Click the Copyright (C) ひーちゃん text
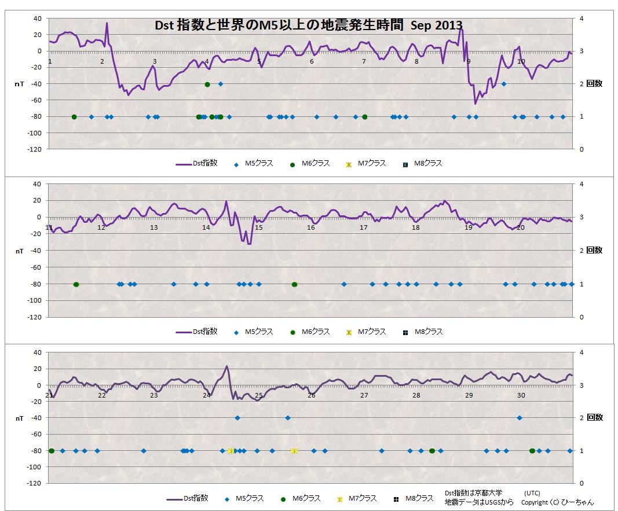The width and height of the screenshot is (618, 511). pyautogui.click(x=557, y=502)
